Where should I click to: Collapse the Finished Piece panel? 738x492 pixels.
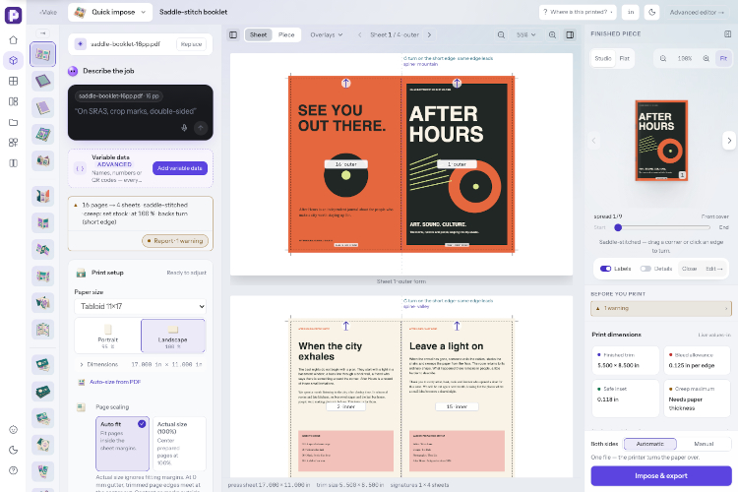pyautogui.click(x=727, y=33)
